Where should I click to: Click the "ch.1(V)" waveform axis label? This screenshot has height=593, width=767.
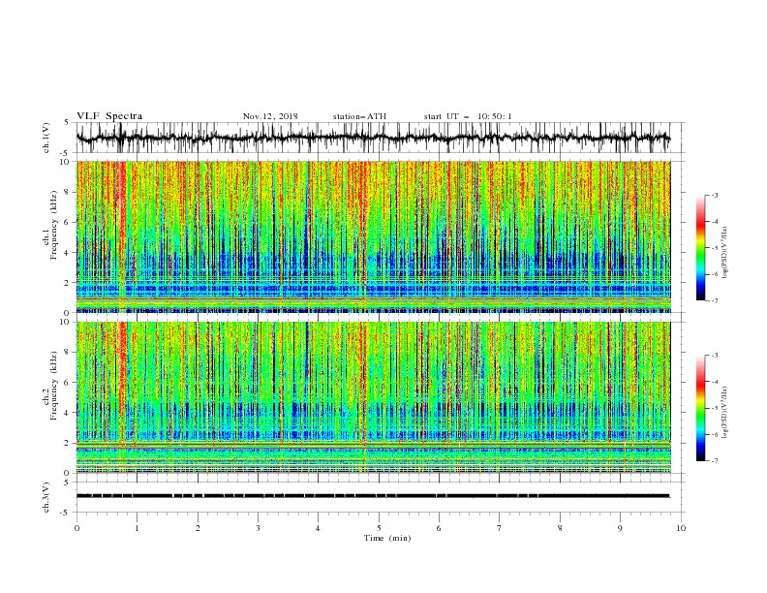pos(46,138)
